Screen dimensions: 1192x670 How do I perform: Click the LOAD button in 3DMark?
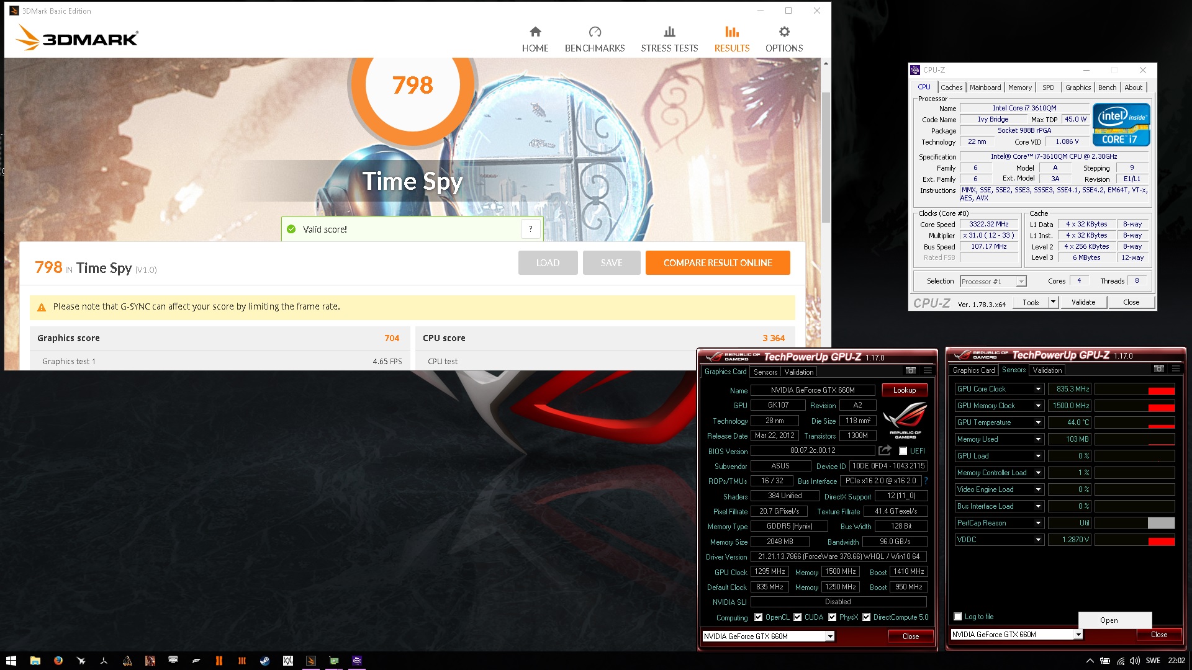(x=548, y=263)
